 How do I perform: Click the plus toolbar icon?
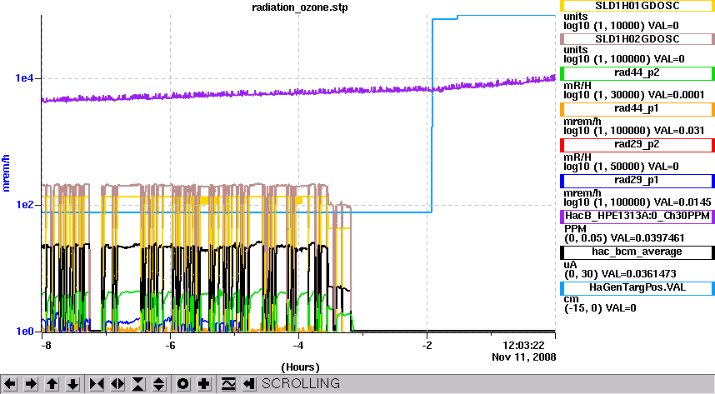(204, 384)
